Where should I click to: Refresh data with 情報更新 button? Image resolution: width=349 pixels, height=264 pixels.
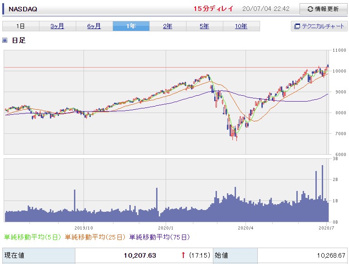coord(323,9)
